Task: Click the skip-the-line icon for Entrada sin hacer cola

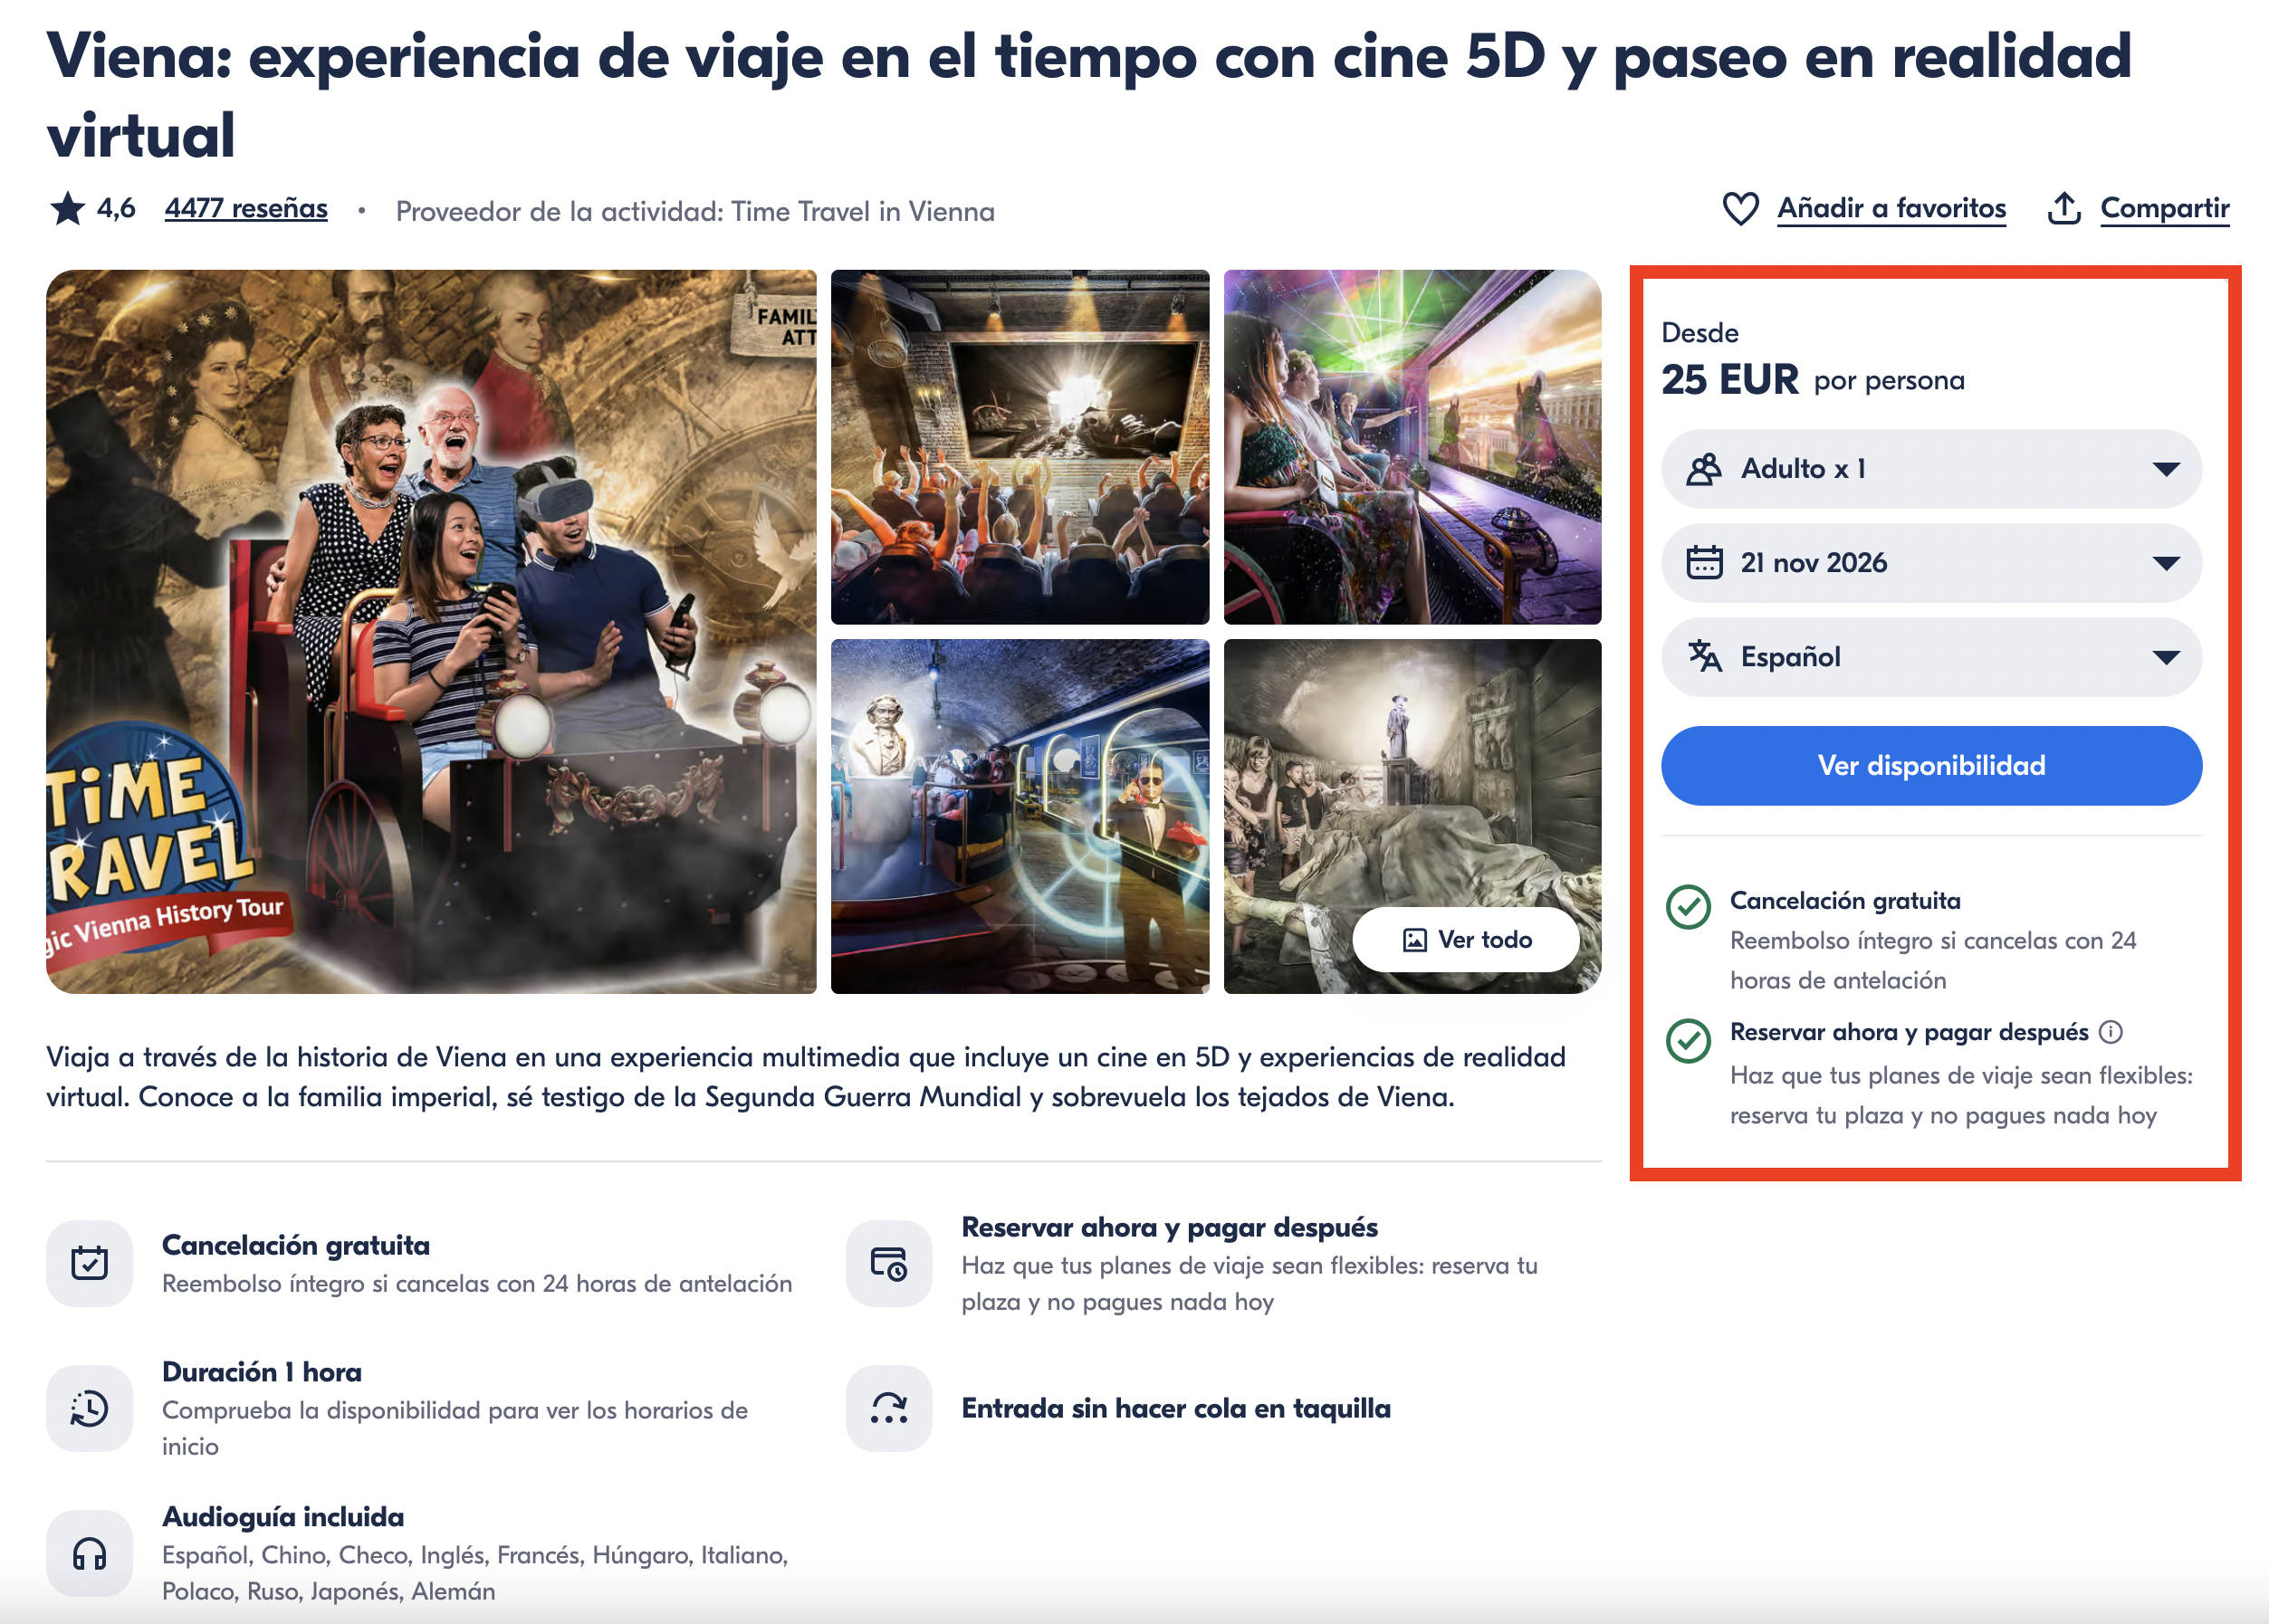Action: pyautogui.click(x=889, y=1408)
